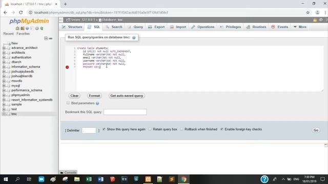Disable Enable foreign key checks
The width and height of the screenshot is (328, 184).
coord(221,129)
